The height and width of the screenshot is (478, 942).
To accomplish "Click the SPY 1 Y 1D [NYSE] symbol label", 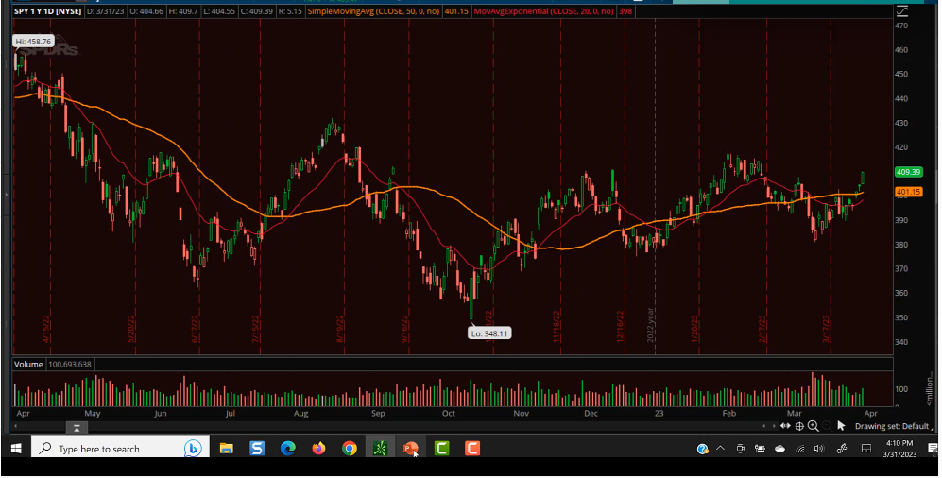I will [48, 11].
